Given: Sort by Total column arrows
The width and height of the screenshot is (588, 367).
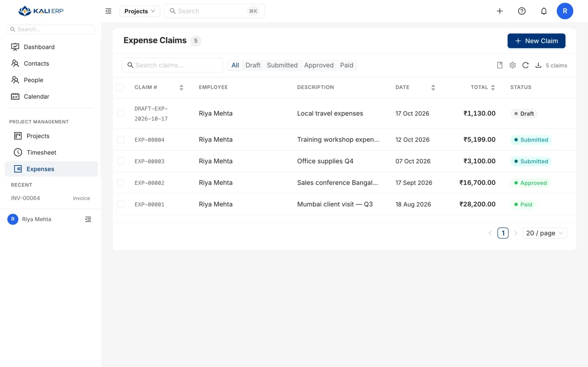Looking at the screenshot, I should 493,87.
